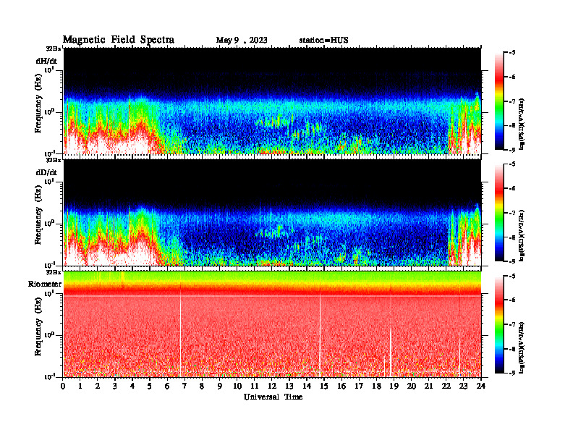Click hour tick "19" on time axis
This screenshot has height=443, width=573.
tap(394, 386)
